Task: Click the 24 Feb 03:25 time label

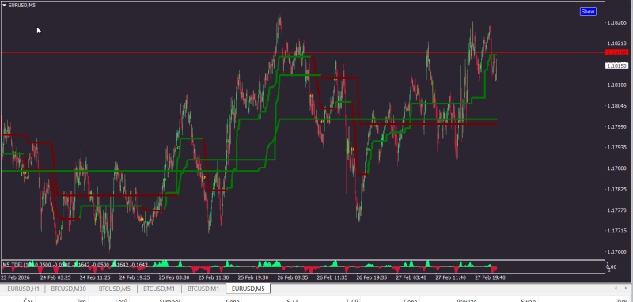Action: point(55,277)
